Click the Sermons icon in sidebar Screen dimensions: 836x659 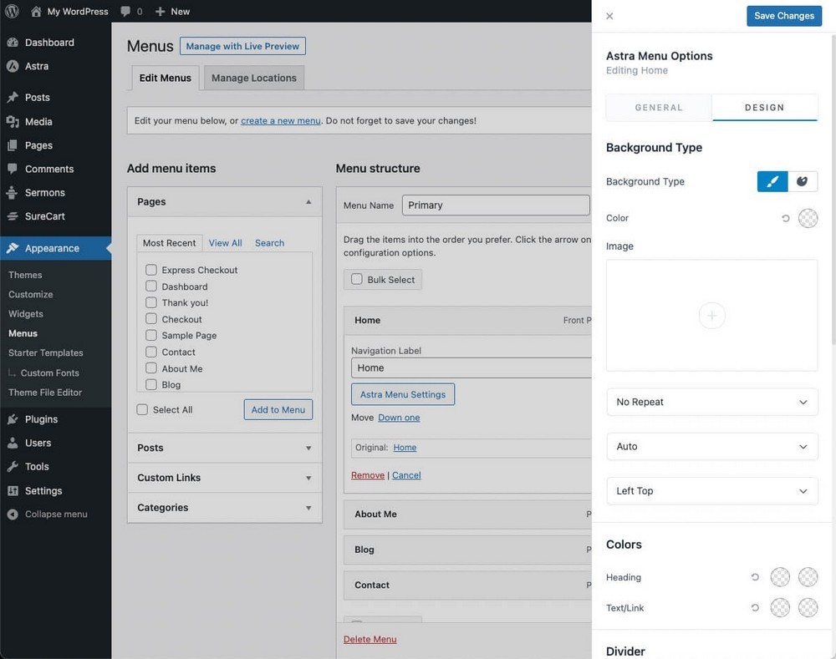tap(13, 192)
